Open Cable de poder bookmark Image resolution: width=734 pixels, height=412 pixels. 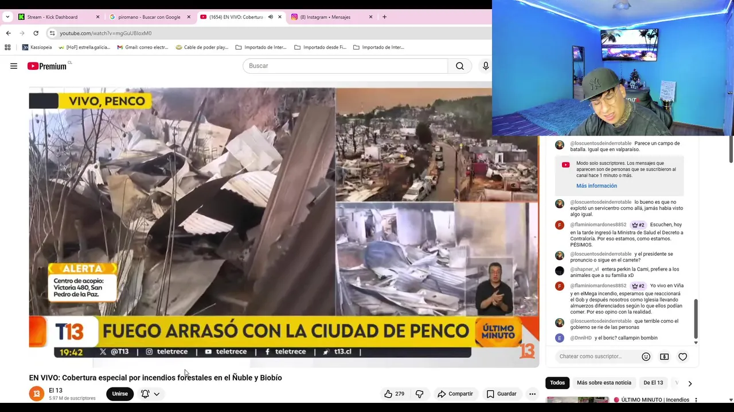click(202, 47)
